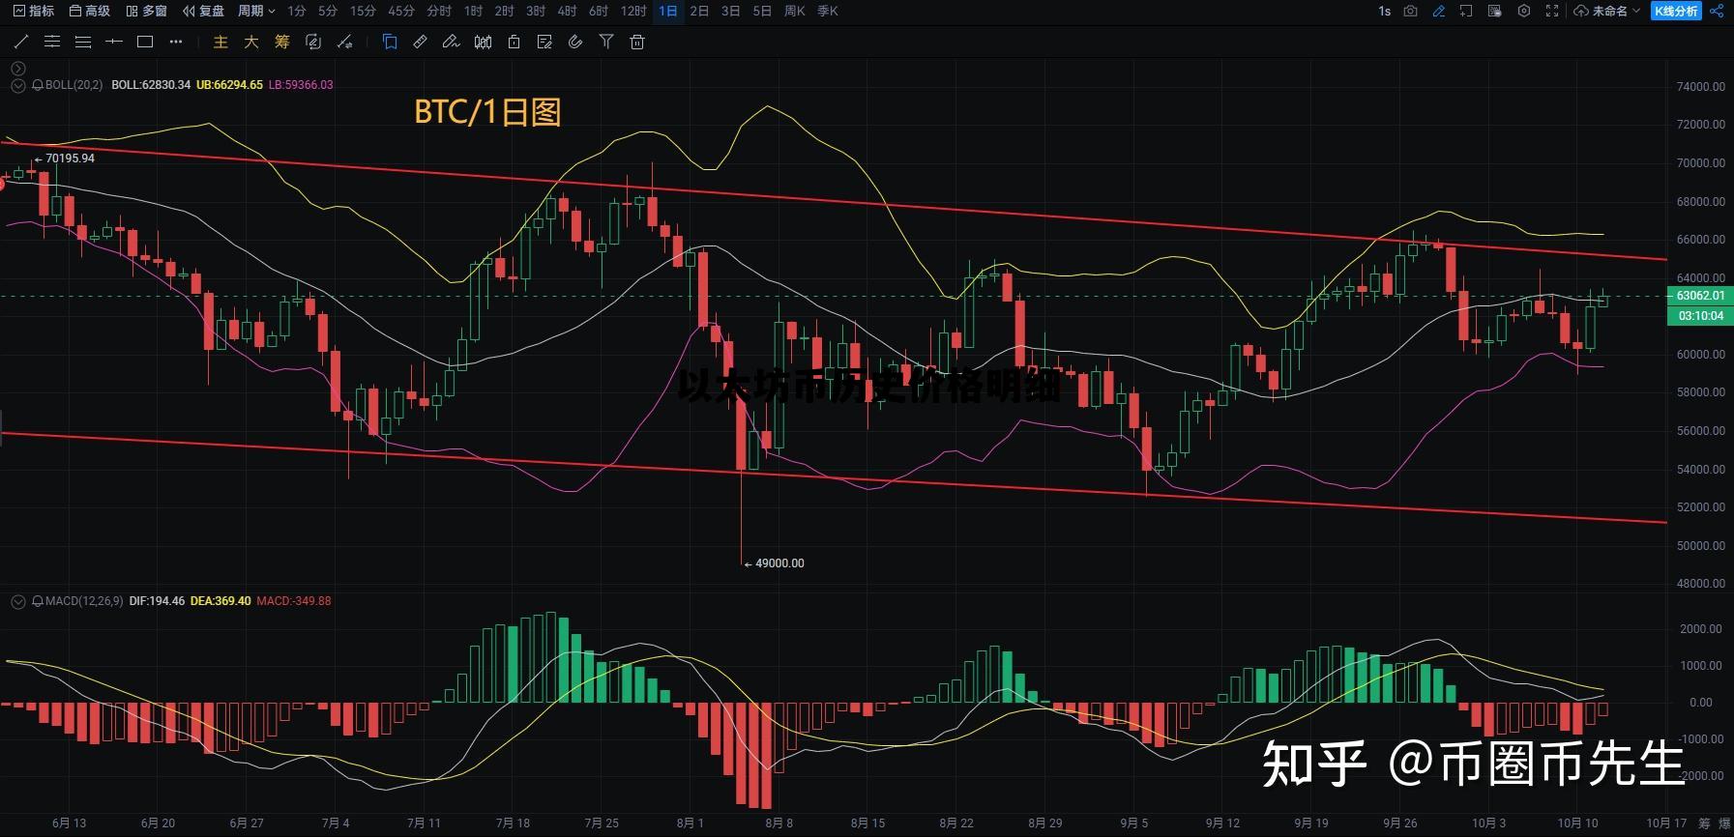Open the 高级 advanced menu

[90, 11]
